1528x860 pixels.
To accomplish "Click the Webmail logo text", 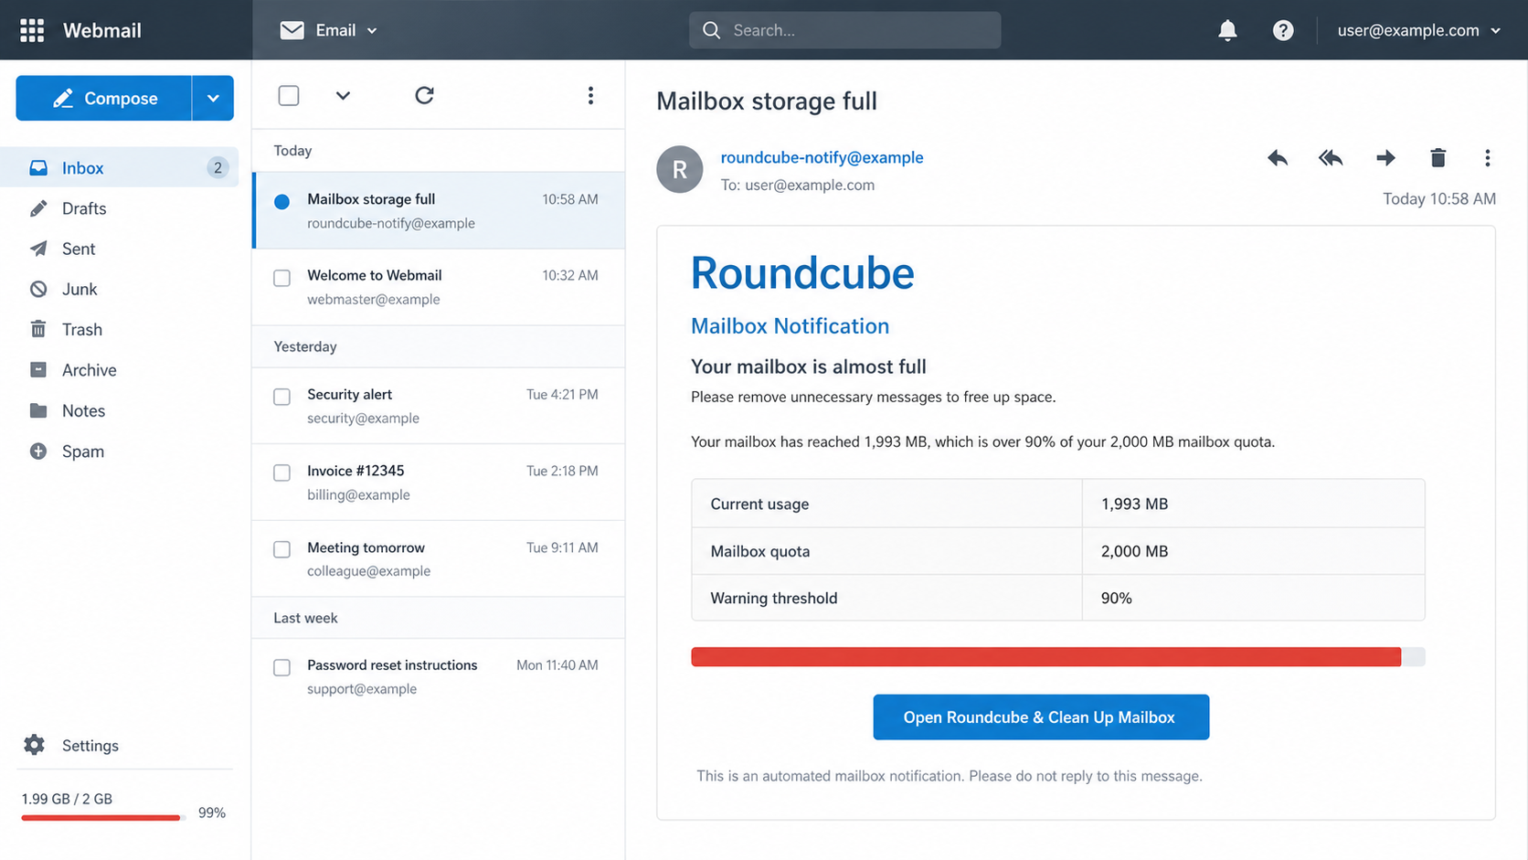I will coord(102,30).
